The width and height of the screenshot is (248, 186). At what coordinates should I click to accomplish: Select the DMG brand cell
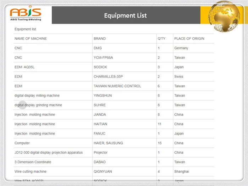pyautogui.click(x=97, y=48)
